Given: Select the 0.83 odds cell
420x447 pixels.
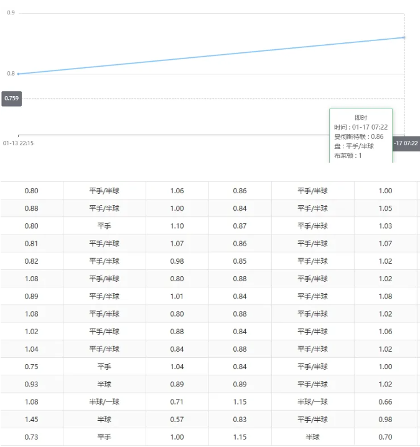Looking at the screenshot, I should (x=240, y=420).
